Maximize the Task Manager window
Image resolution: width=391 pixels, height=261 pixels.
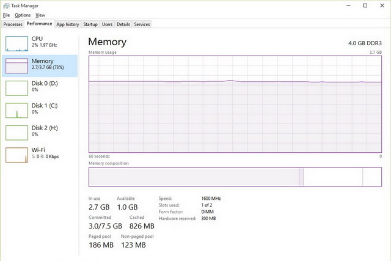click(x=365, y=5)
